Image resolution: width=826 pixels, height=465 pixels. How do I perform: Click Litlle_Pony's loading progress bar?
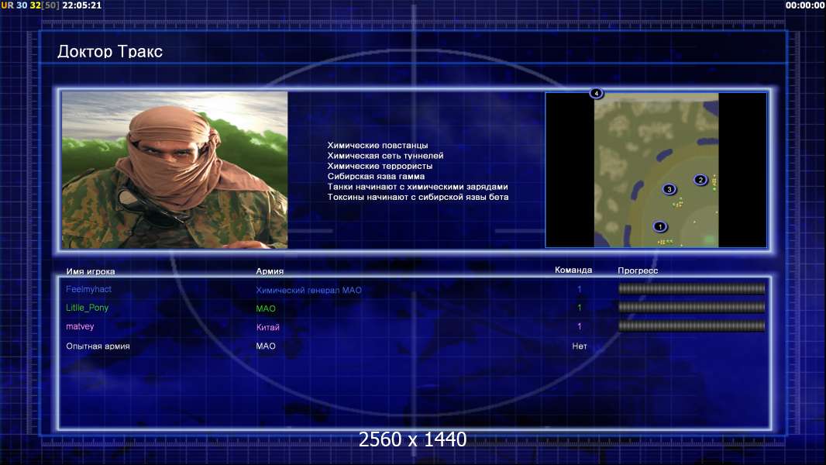coord(691,308)
